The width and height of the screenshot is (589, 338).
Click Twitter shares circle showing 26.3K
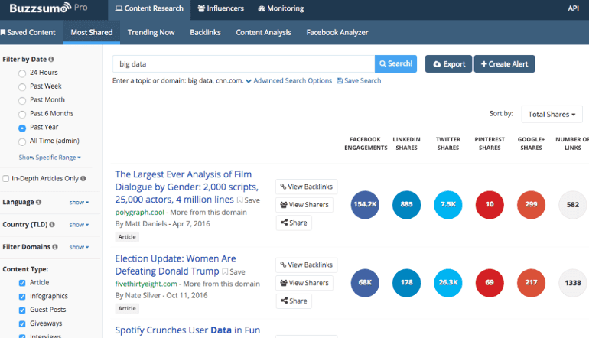(448, 283)
